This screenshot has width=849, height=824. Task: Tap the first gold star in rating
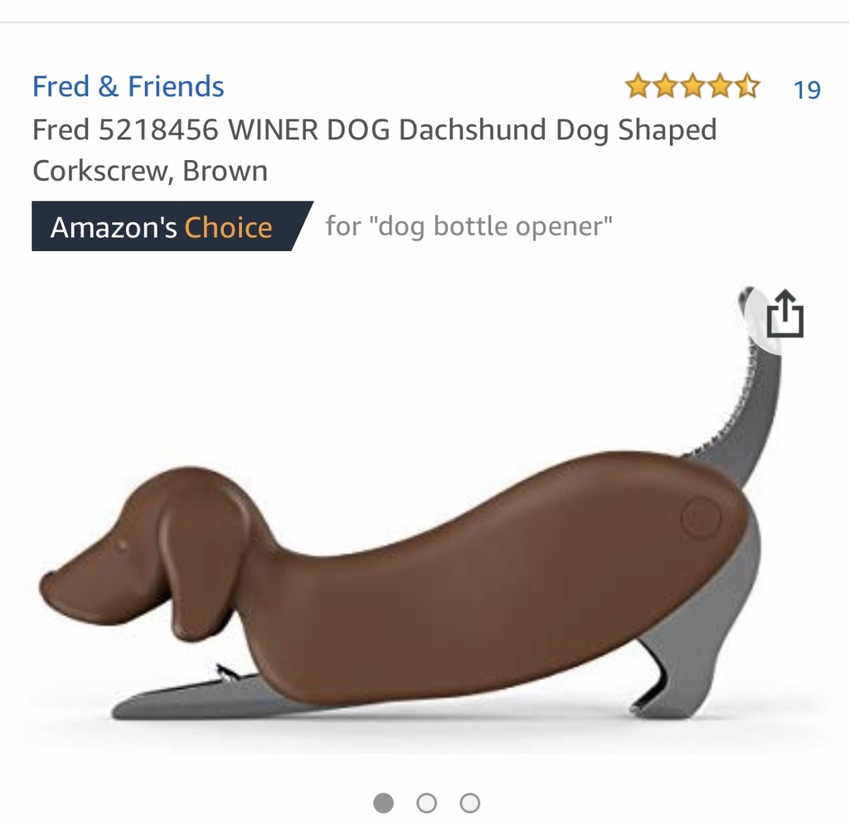(x=638, y=86)
